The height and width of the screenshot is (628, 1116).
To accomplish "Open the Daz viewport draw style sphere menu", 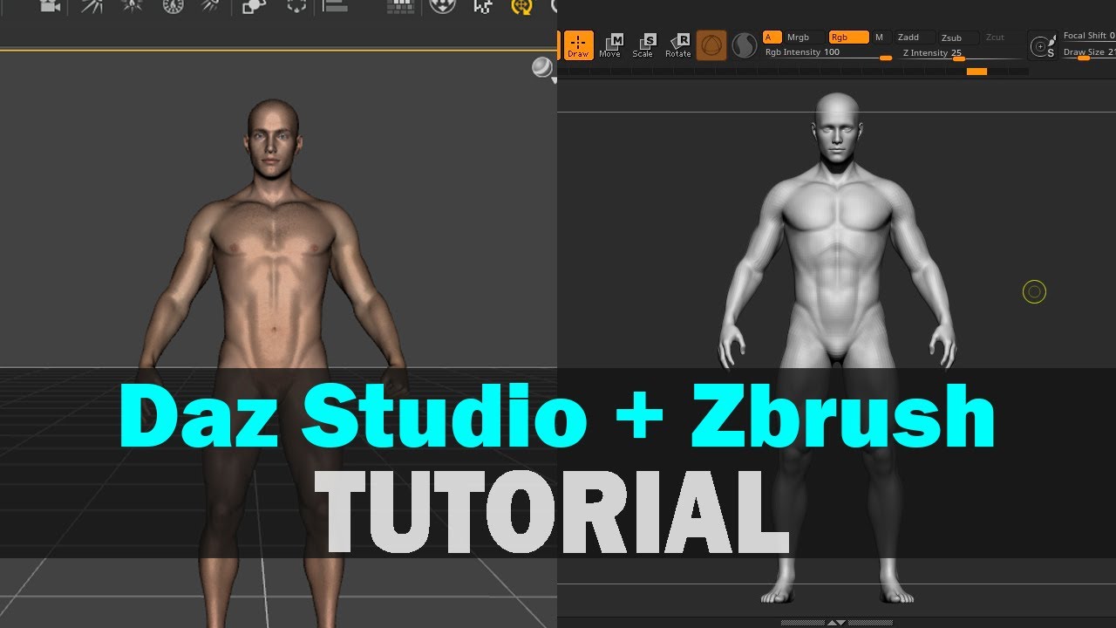I will pyautogui.click(x=543, y=68).
